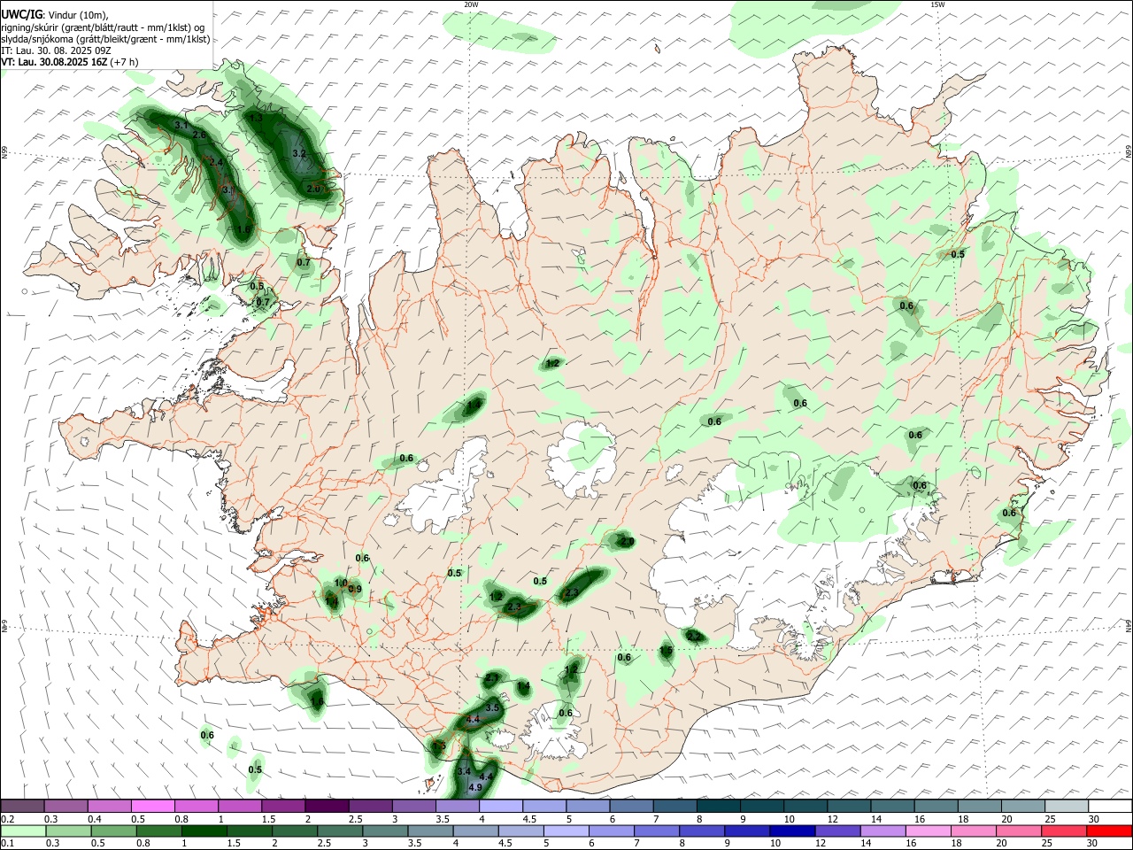Click the 1.3 precipitation value in the northwest
The width and height of the screenshot is (1133, 850).
256,118
